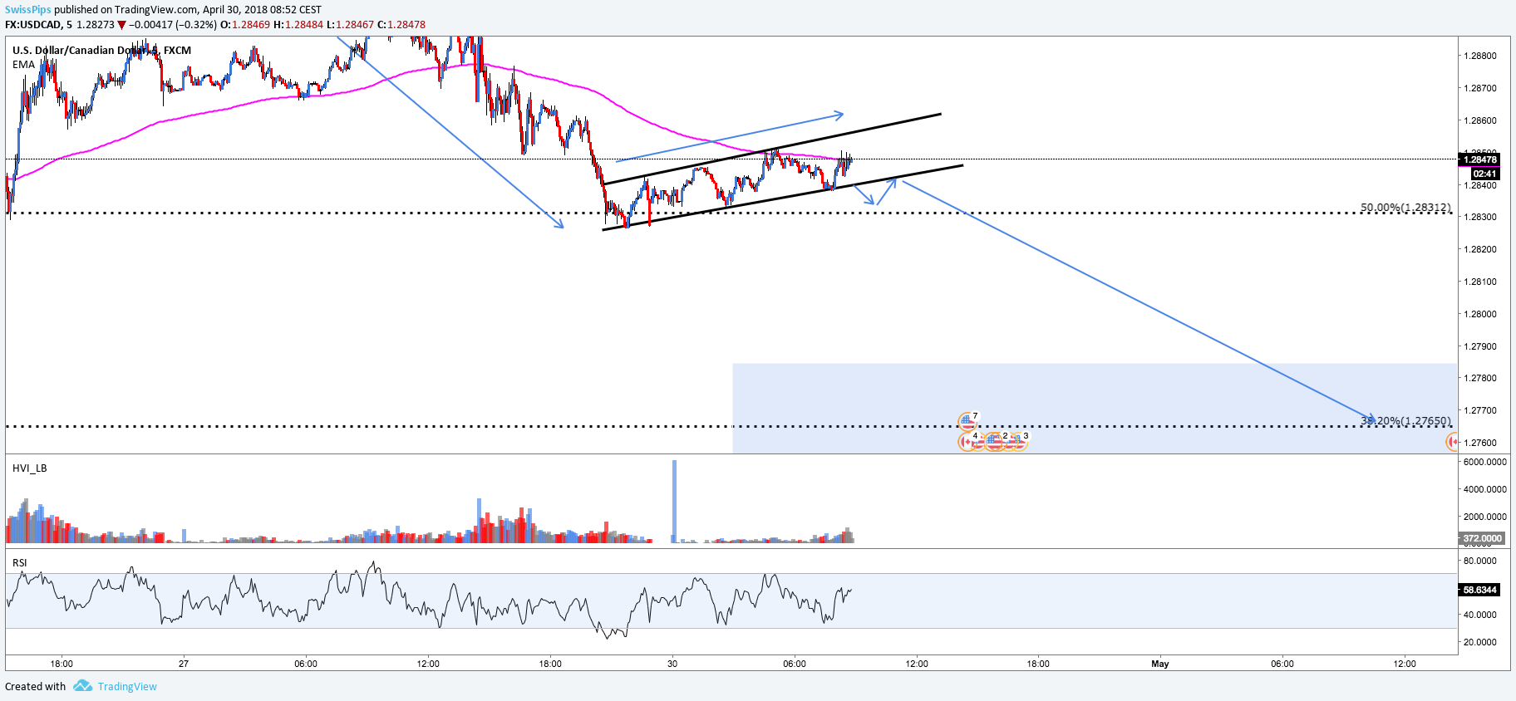Click the TradingView link in the footer
1516x701 pixels.
coord(127,687)
